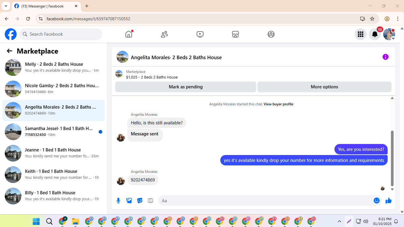Open More options for the listing

324,87
